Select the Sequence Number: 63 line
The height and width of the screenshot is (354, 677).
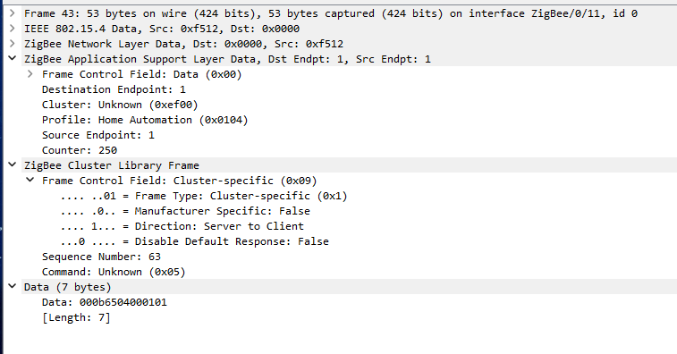point(101,257)
